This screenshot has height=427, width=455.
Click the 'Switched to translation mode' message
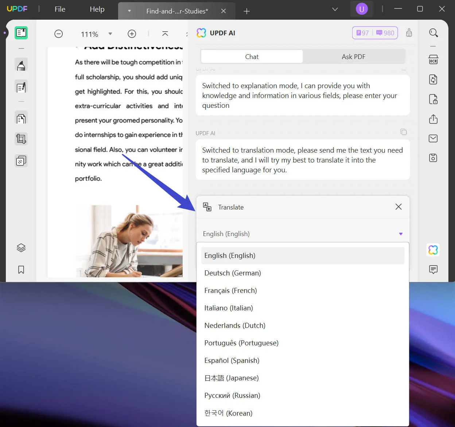(303, 160)
